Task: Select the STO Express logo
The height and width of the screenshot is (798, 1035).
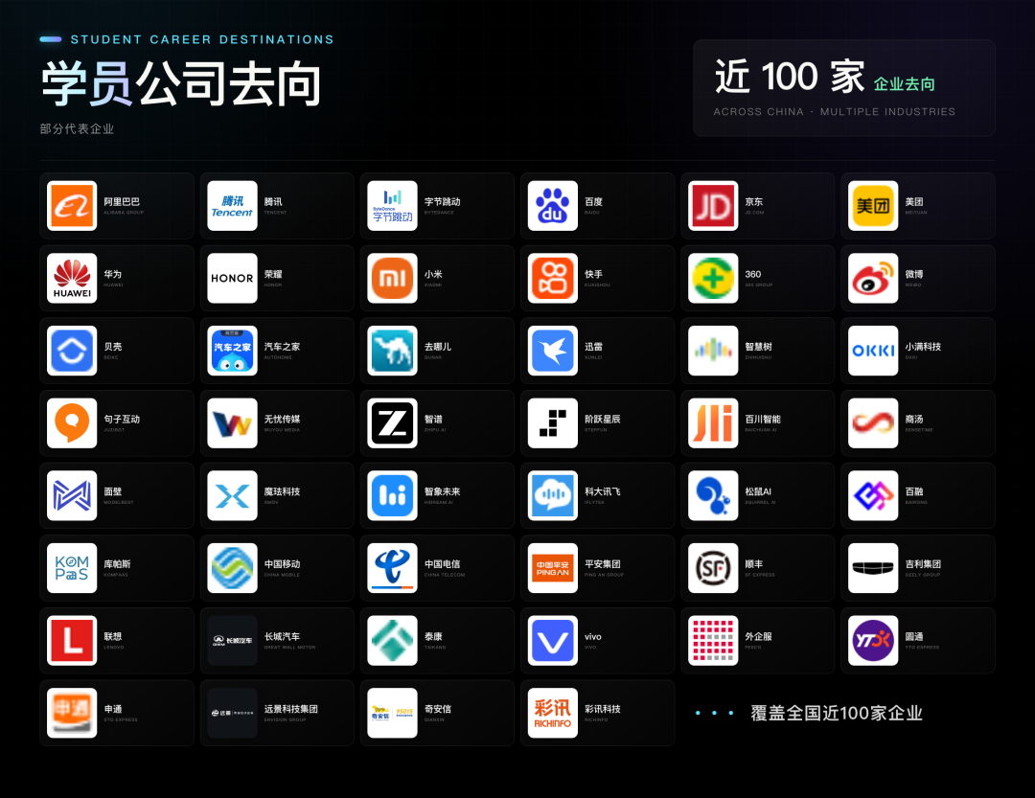Action: [x=72, y=713]
